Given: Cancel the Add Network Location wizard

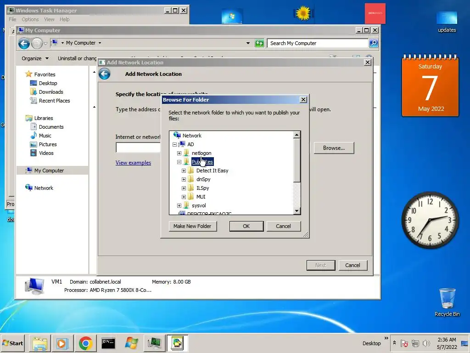Looking at the screenshot, I should pos(352,265).
